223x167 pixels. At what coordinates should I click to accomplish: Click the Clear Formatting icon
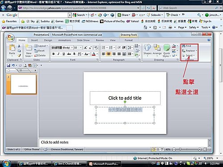(x=96, y=48)
